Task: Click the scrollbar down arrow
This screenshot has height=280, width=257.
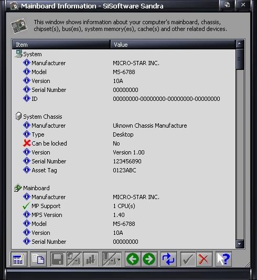Action: coord(240,244)
